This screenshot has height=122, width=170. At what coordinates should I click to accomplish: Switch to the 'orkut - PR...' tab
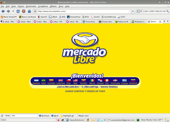(x=57, y=22)
